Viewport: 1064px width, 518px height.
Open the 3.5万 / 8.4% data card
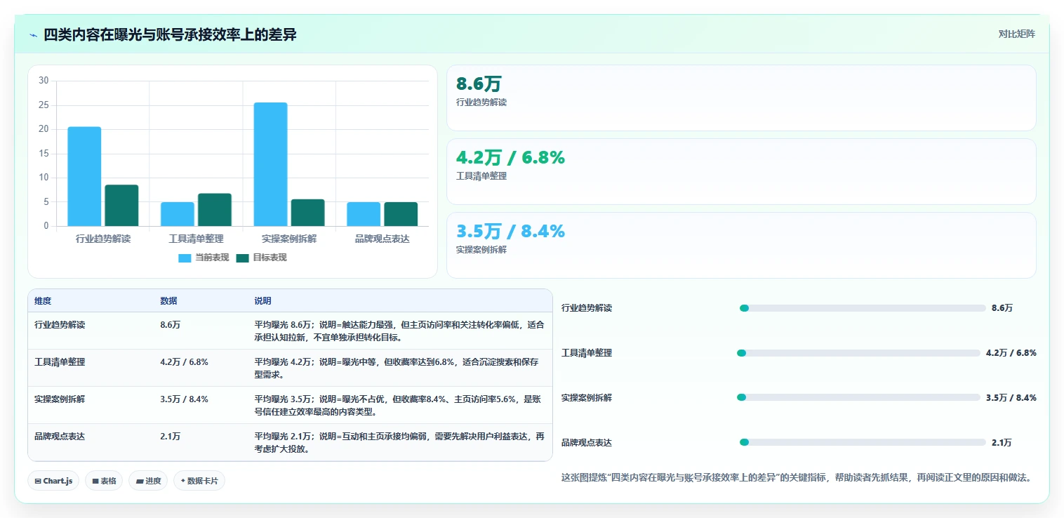click(x=741, y=245)
